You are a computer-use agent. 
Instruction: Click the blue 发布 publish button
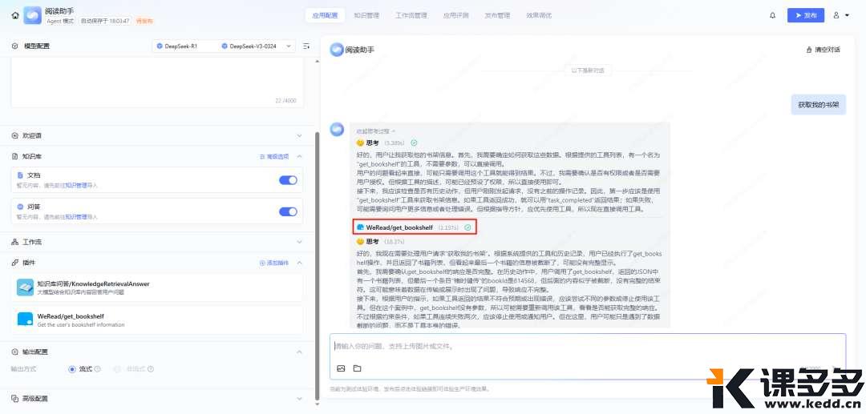[x=806, y=15]
